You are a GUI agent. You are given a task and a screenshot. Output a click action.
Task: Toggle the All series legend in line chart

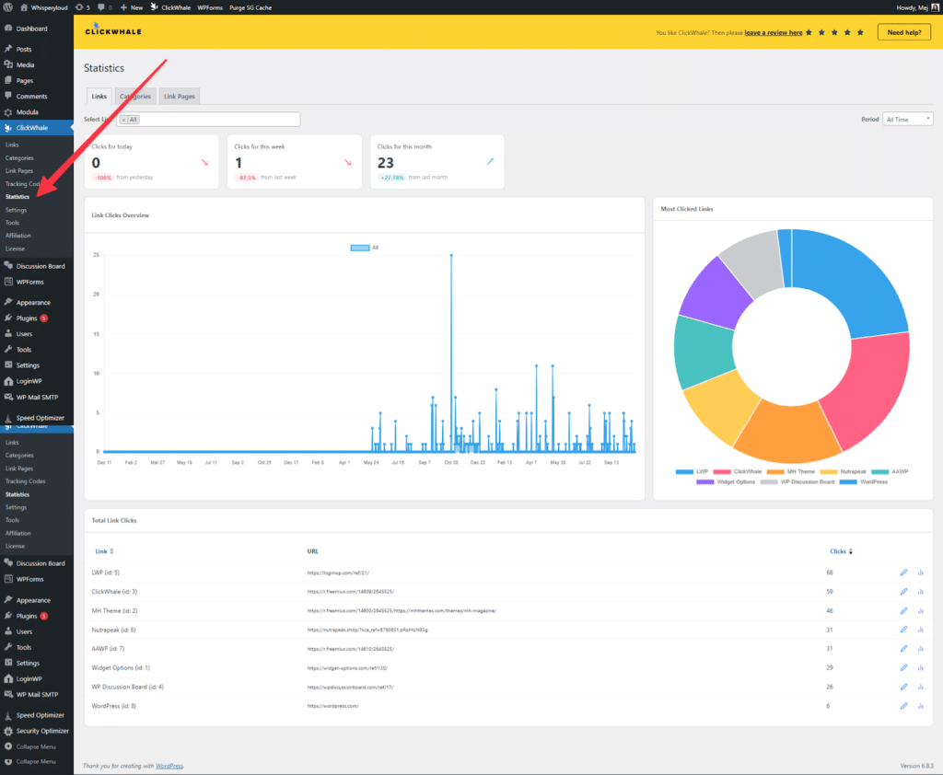[x=365, y=248]
